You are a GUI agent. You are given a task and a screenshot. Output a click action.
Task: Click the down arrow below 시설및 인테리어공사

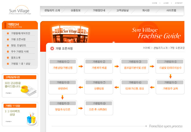[x=170, y=76]
